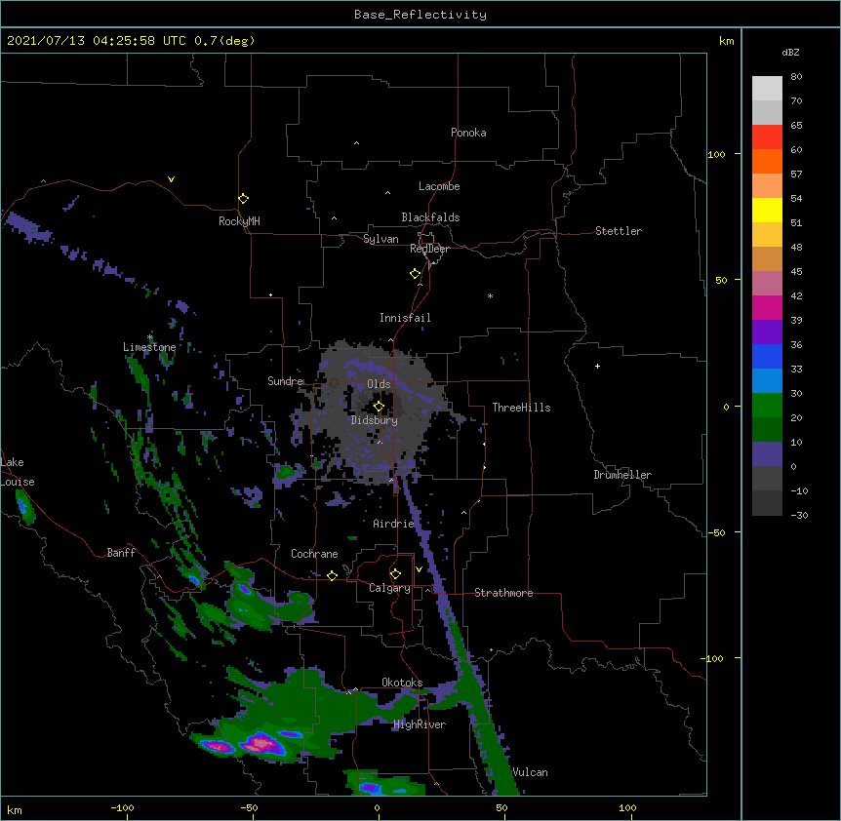This screenshot has width=841, height=821.
Task: Click the HighRiver label
Action: [x=420, y=724]
